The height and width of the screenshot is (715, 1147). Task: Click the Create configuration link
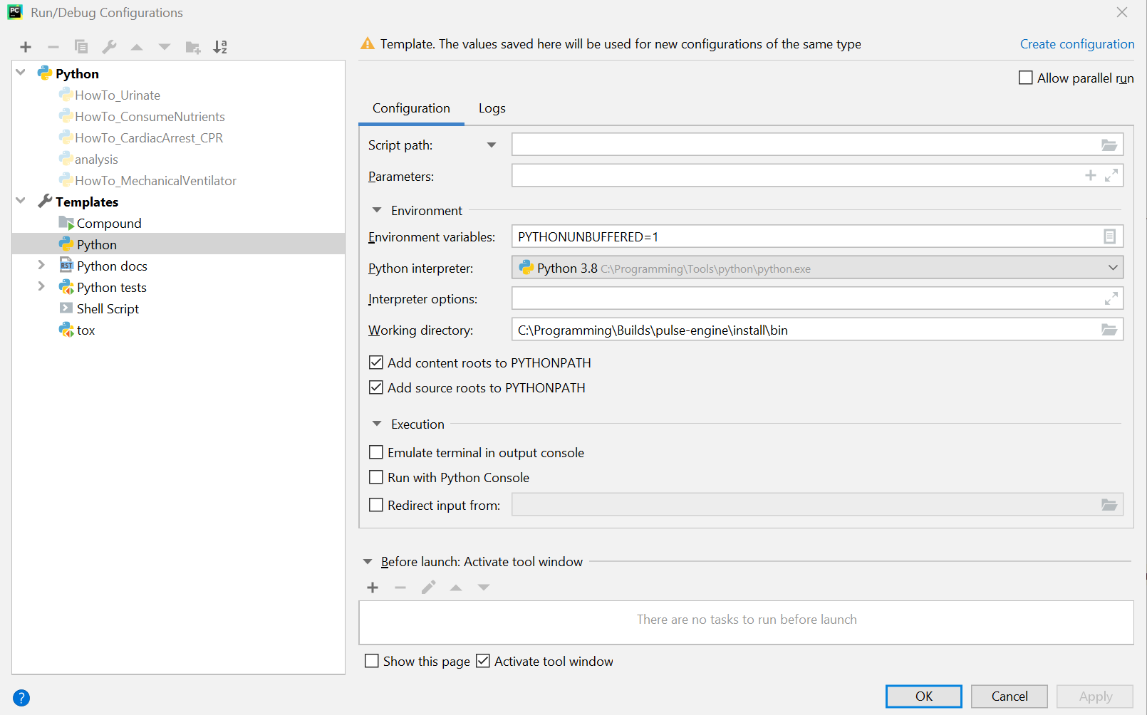pyautogui.click(x=1076, y=44)
